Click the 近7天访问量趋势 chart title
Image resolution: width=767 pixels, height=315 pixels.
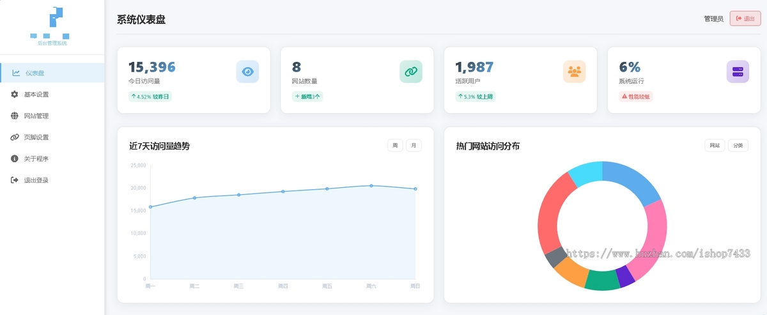click(159, 146)
